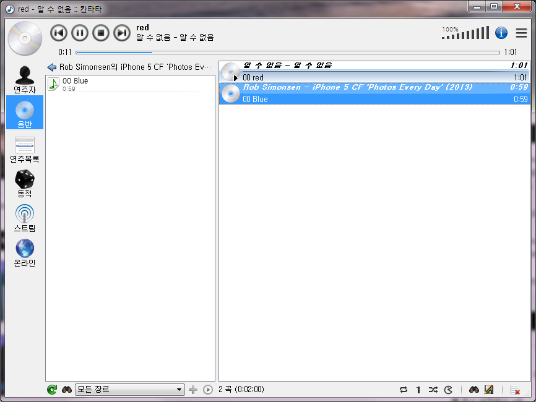Refresh the library with the green icon
536x402 pixels.
click(52, 390)
